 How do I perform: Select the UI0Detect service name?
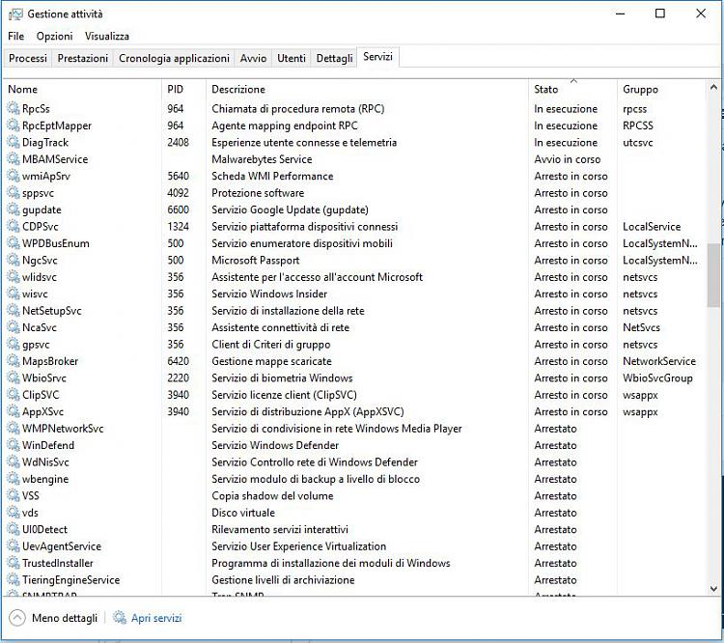click(44, 529)
